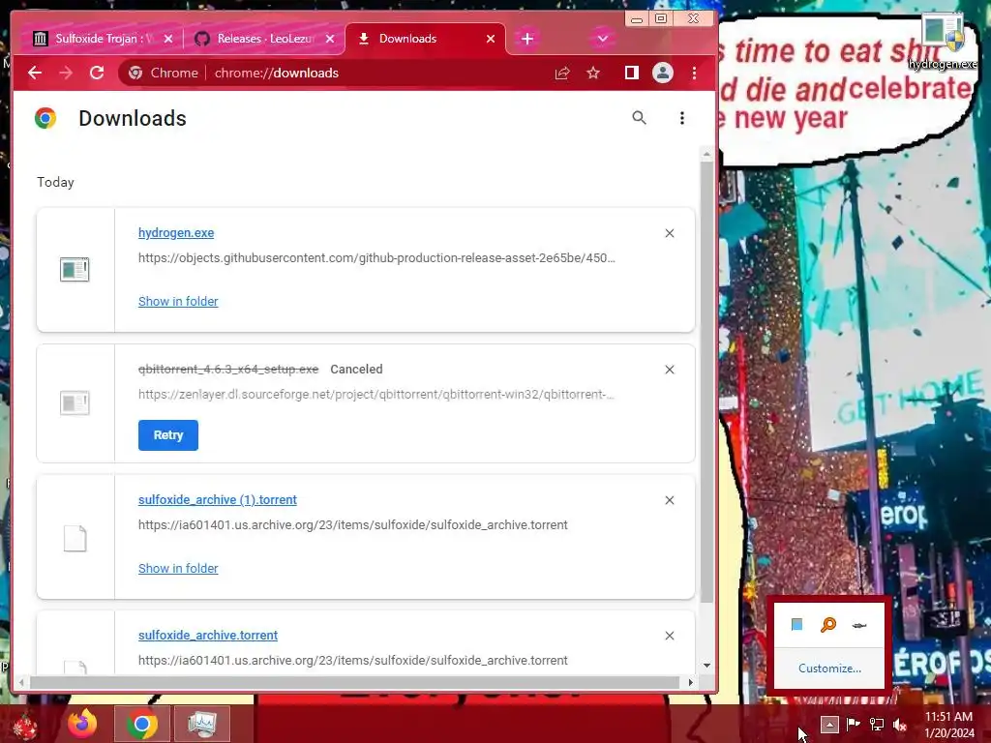Click the sourceforge qbittorrent URL text

[376, 395]
